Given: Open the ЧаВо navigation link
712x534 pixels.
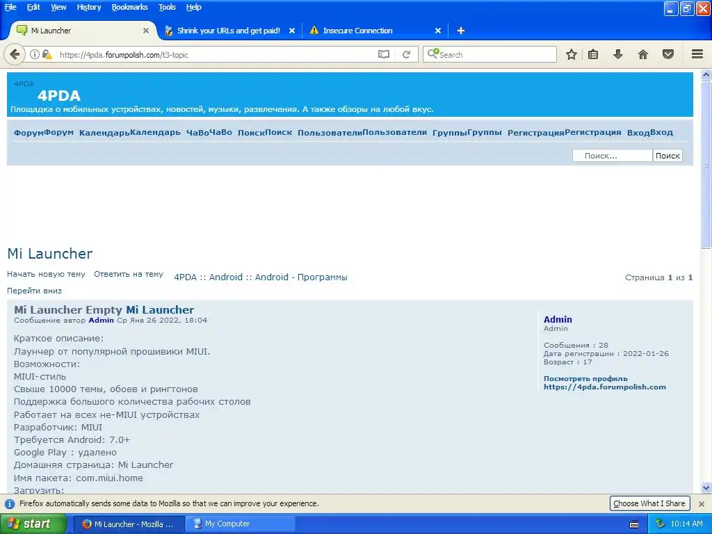Looking at the screenshot, I should 209,133.
